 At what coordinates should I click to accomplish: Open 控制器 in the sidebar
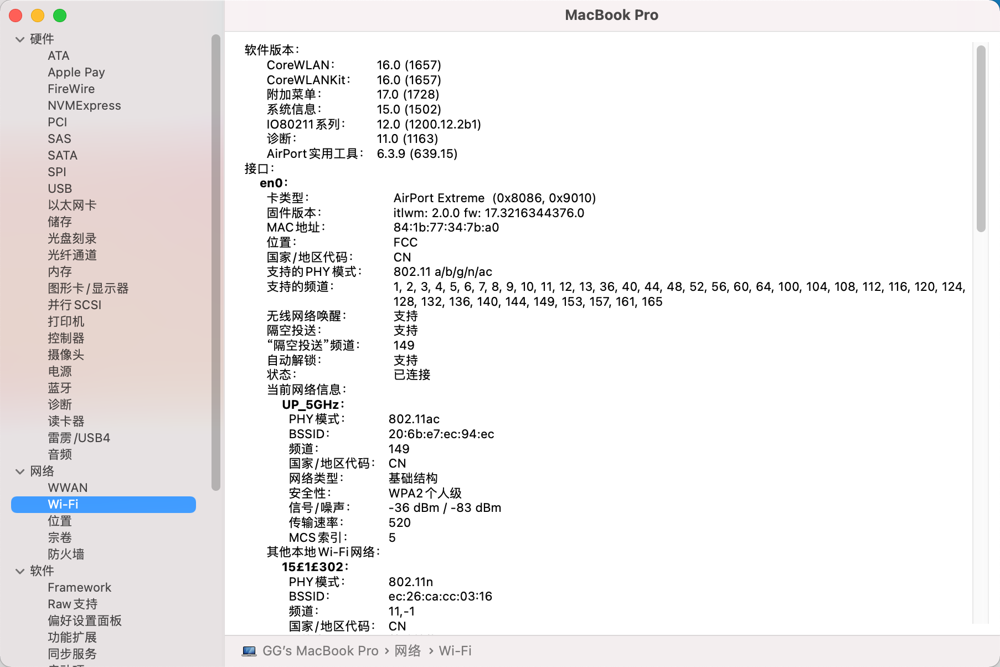[66, 338]
